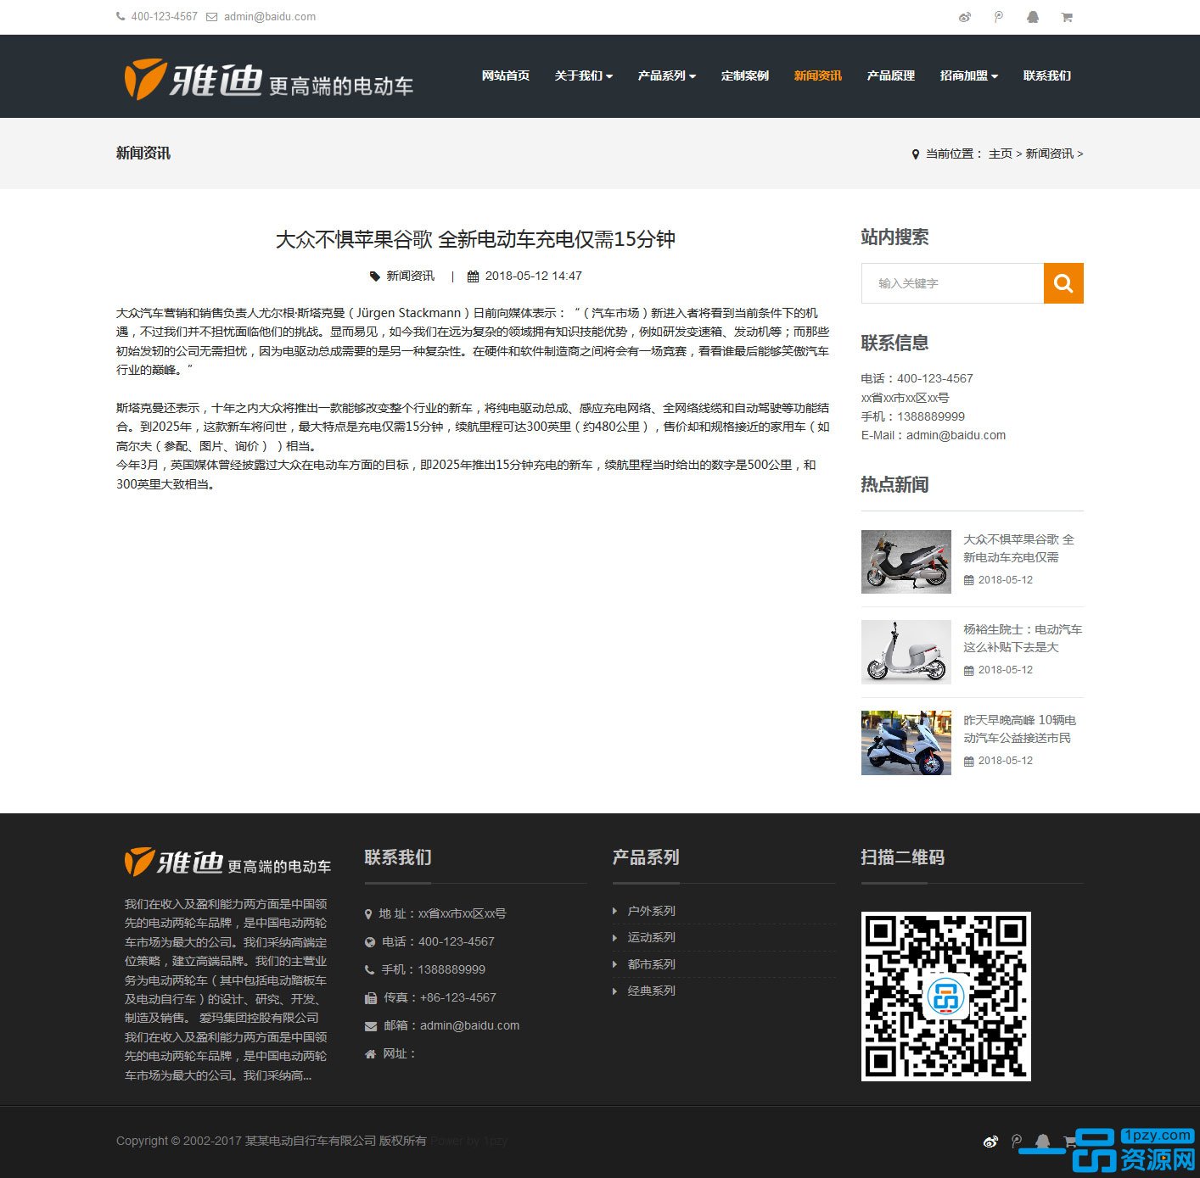The width and height of the screenshot is (1200, 1178).
Task: Click the phone icon beside 400-123-4567
Action: click(x=121, y=16)
